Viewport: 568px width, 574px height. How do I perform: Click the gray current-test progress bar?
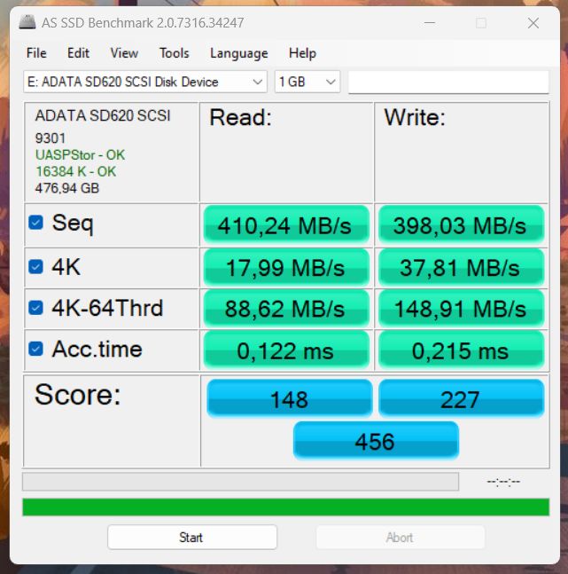tap(240, 482)
